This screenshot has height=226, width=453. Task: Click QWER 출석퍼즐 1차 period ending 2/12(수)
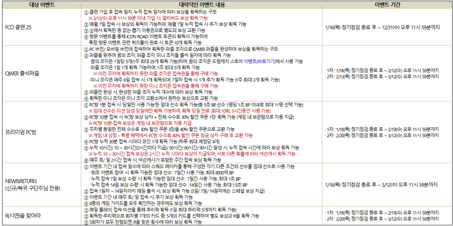tap(382, 70)
